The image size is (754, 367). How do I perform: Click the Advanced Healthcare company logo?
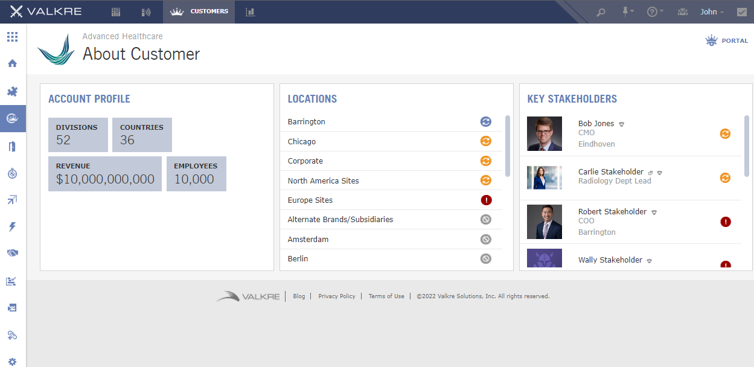[56, 49]
